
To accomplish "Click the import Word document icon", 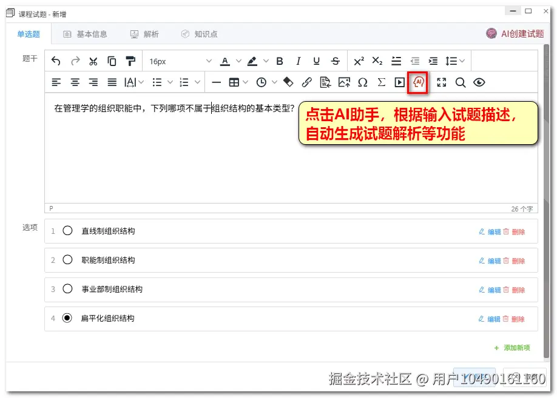I will tap(325, 82).
